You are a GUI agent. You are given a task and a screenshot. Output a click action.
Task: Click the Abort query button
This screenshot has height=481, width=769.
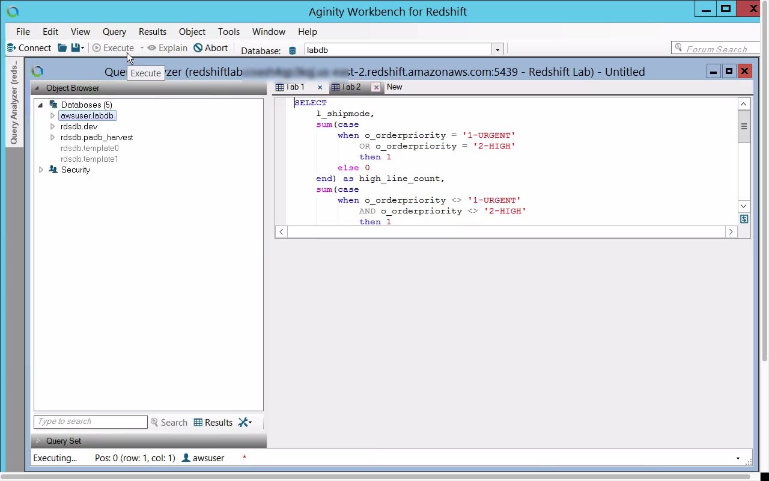point(210,48)
